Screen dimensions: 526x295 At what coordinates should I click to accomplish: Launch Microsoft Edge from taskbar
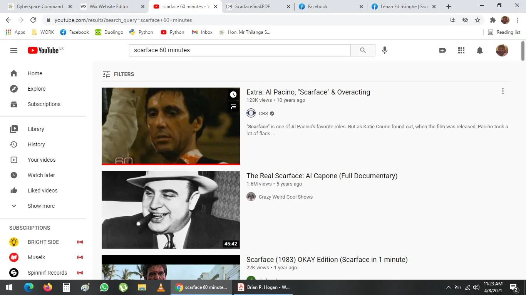coord(29,287)
